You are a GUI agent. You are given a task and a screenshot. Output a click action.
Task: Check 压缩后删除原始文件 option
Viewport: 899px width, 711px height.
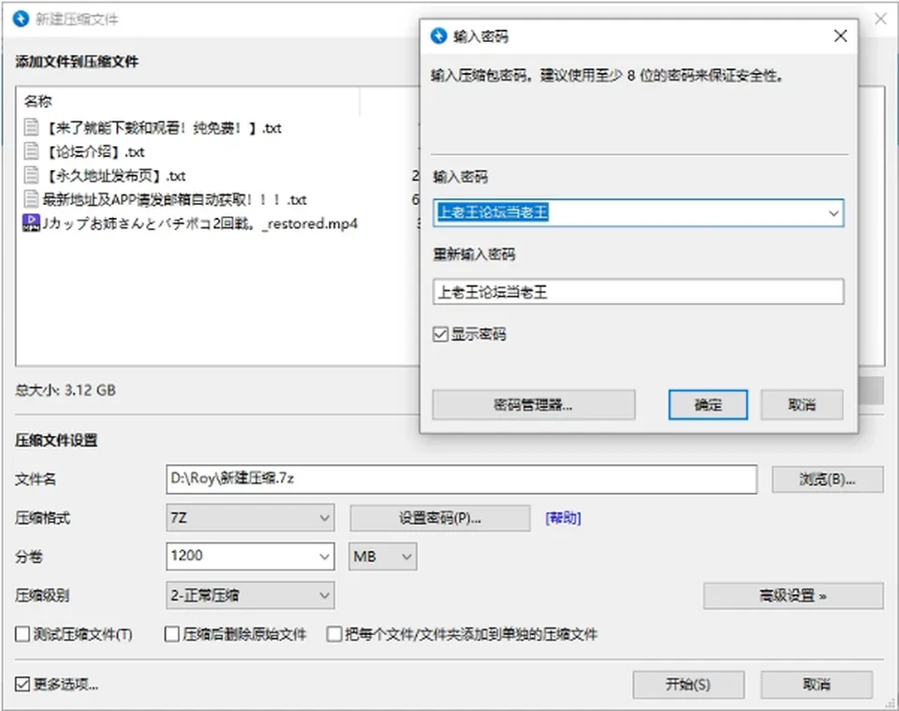click(171, 634)
